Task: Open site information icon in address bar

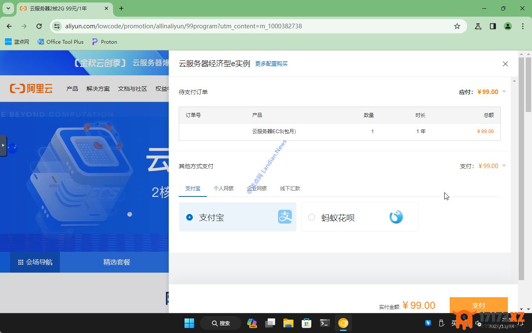Action: point(57,26)
